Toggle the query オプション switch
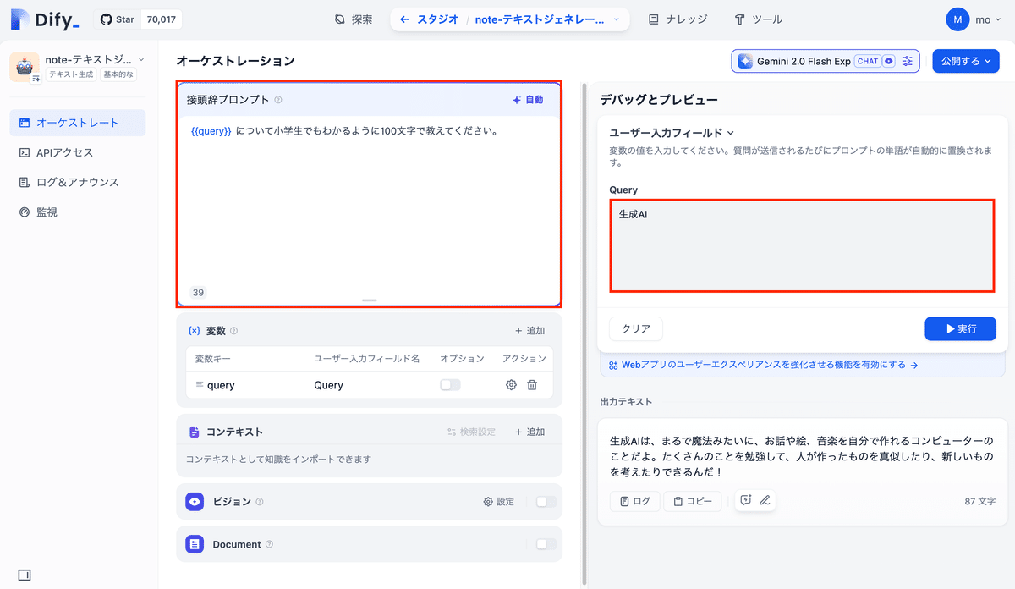The width and height of the screenshot is (1015, 589). (x=450, y=384)
